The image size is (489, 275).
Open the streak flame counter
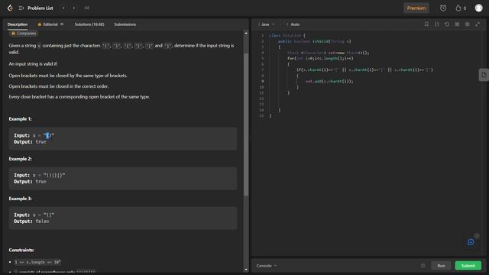click(x=461, y=8)
